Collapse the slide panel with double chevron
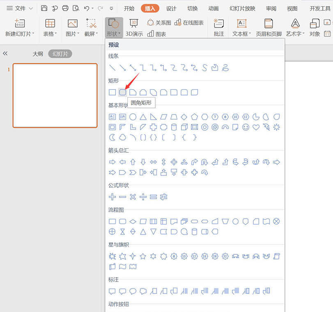Viewport: 333px width, 312px height. coord(5,54)
